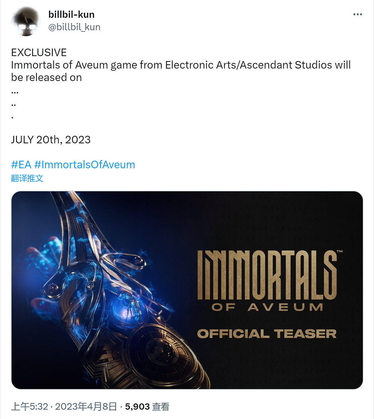Click the 查看 views label
Screen dimensions: 375x419
161,407
